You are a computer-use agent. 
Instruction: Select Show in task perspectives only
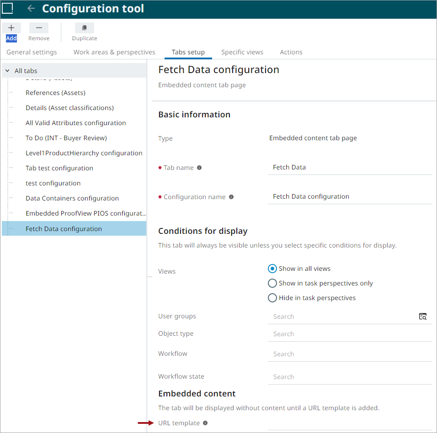click(272, 283)
